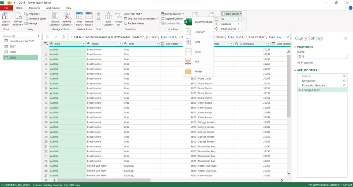Choose JSON as source

coord(198,52)
